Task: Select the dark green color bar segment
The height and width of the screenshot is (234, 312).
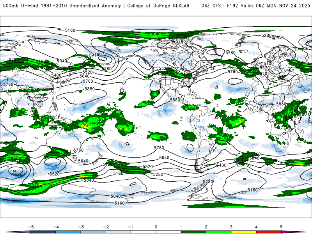Action: pyautogui.click(x=193, y=232)
